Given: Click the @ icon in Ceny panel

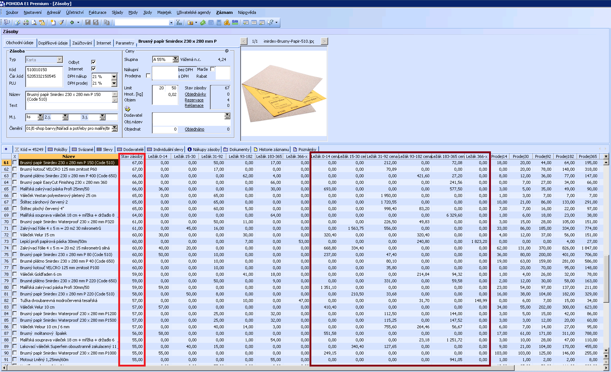Looking at the screenshot, I should click(227, 51).
